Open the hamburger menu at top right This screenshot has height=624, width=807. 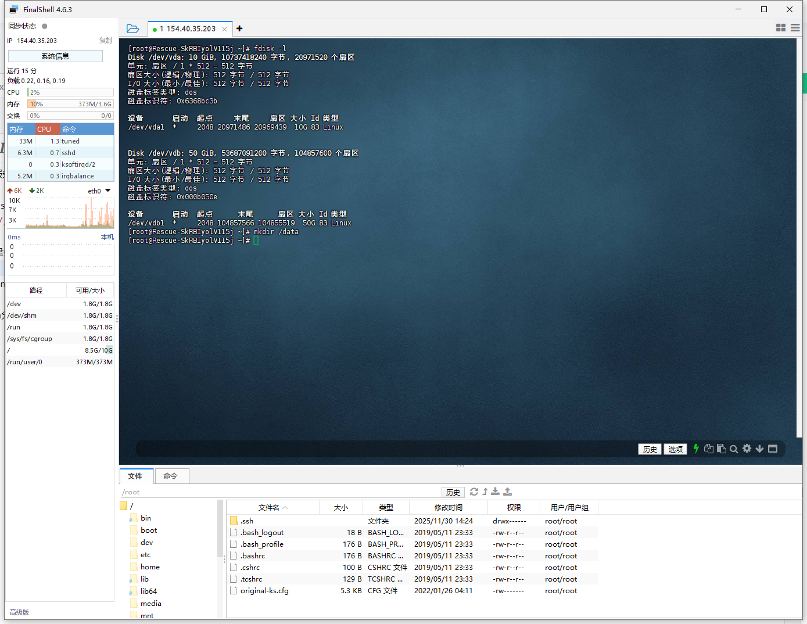795,28
